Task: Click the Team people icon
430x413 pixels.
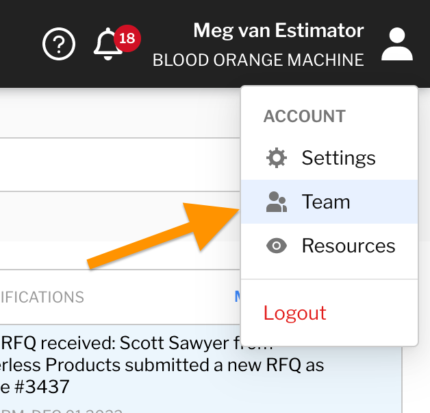Action: 277,202
